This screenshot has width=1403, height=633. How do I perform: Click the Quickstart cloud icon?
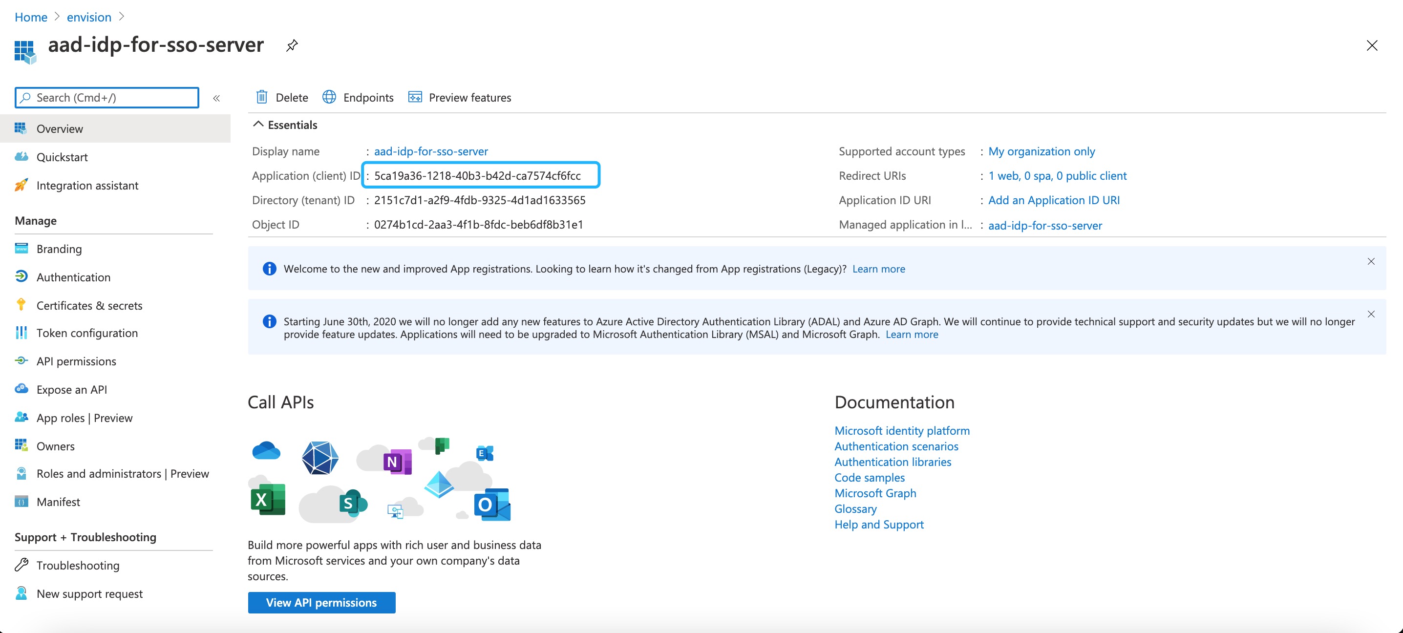coord(21,157)
